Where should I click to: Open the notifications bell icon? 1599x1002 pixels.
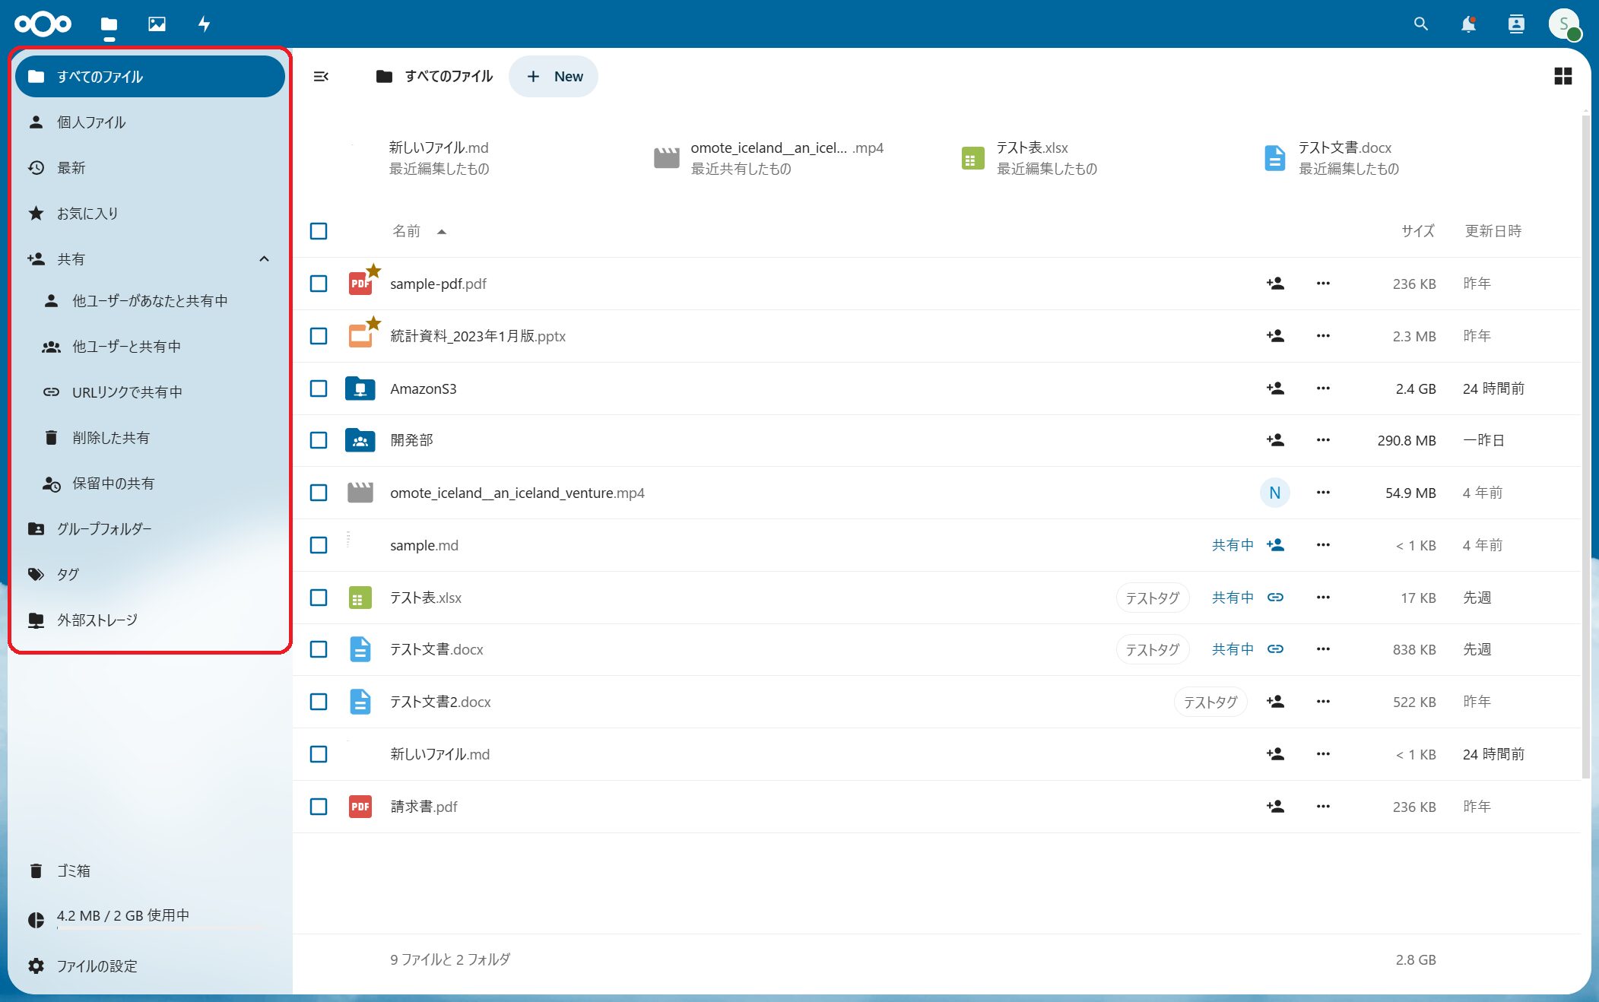[x=1468, y=24]
